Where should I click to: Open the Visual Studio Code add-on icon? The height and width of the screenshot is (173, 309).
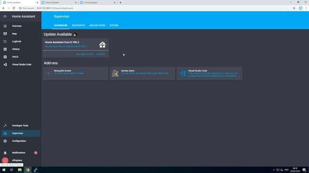tap(183, 73)
